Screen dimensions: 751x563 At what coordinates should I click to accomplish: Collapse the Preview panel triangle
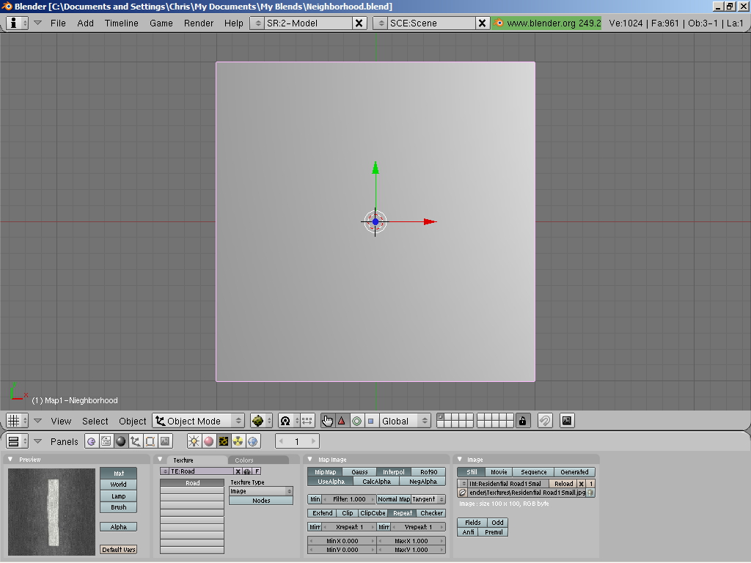(x=10, y=459)
